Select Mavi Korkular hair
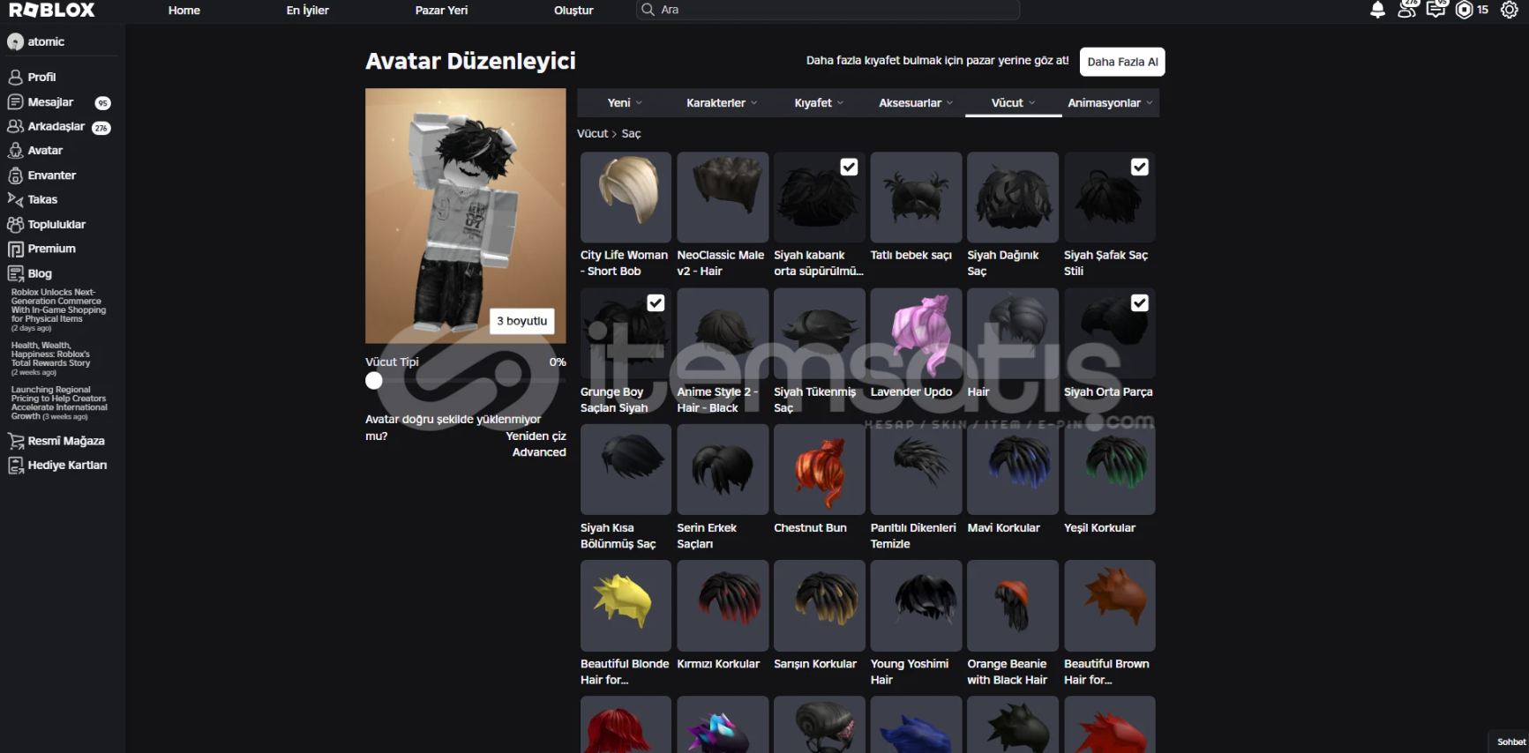1529x753 pixels. pyautogui.click(x=1013, y=469)
